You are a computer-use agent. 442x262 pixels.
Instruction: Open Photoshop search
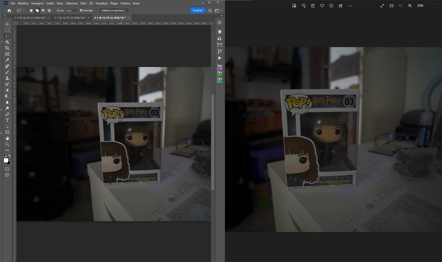point(210,11)
